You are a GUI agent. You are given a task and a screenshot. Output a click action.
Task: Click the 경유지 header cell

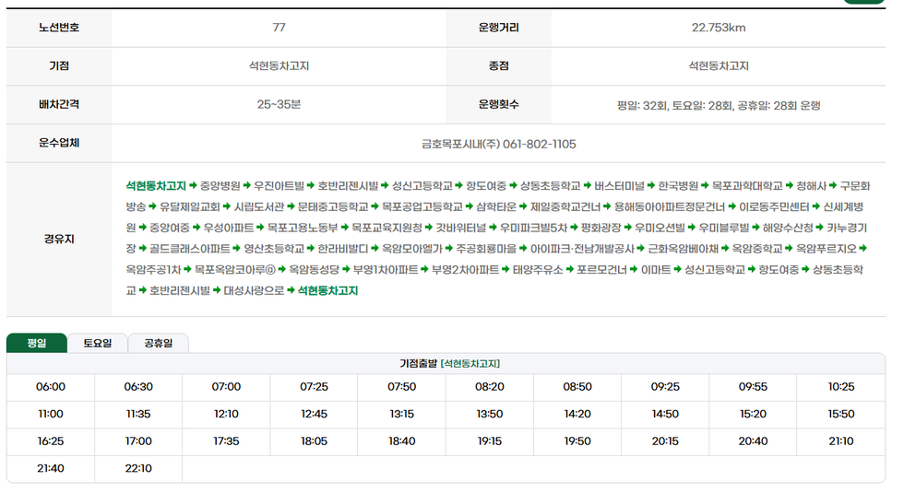59,239
